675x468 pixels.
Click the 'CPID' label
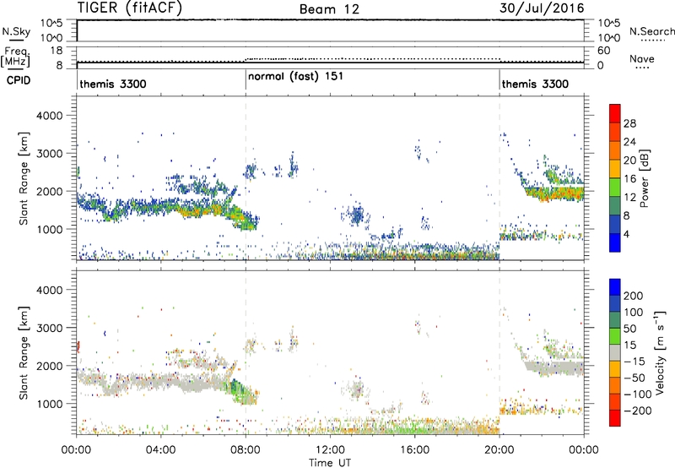click(x=19, y=80)
